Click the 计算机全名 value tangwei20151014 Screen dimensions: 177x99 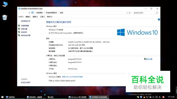[75, 62]
